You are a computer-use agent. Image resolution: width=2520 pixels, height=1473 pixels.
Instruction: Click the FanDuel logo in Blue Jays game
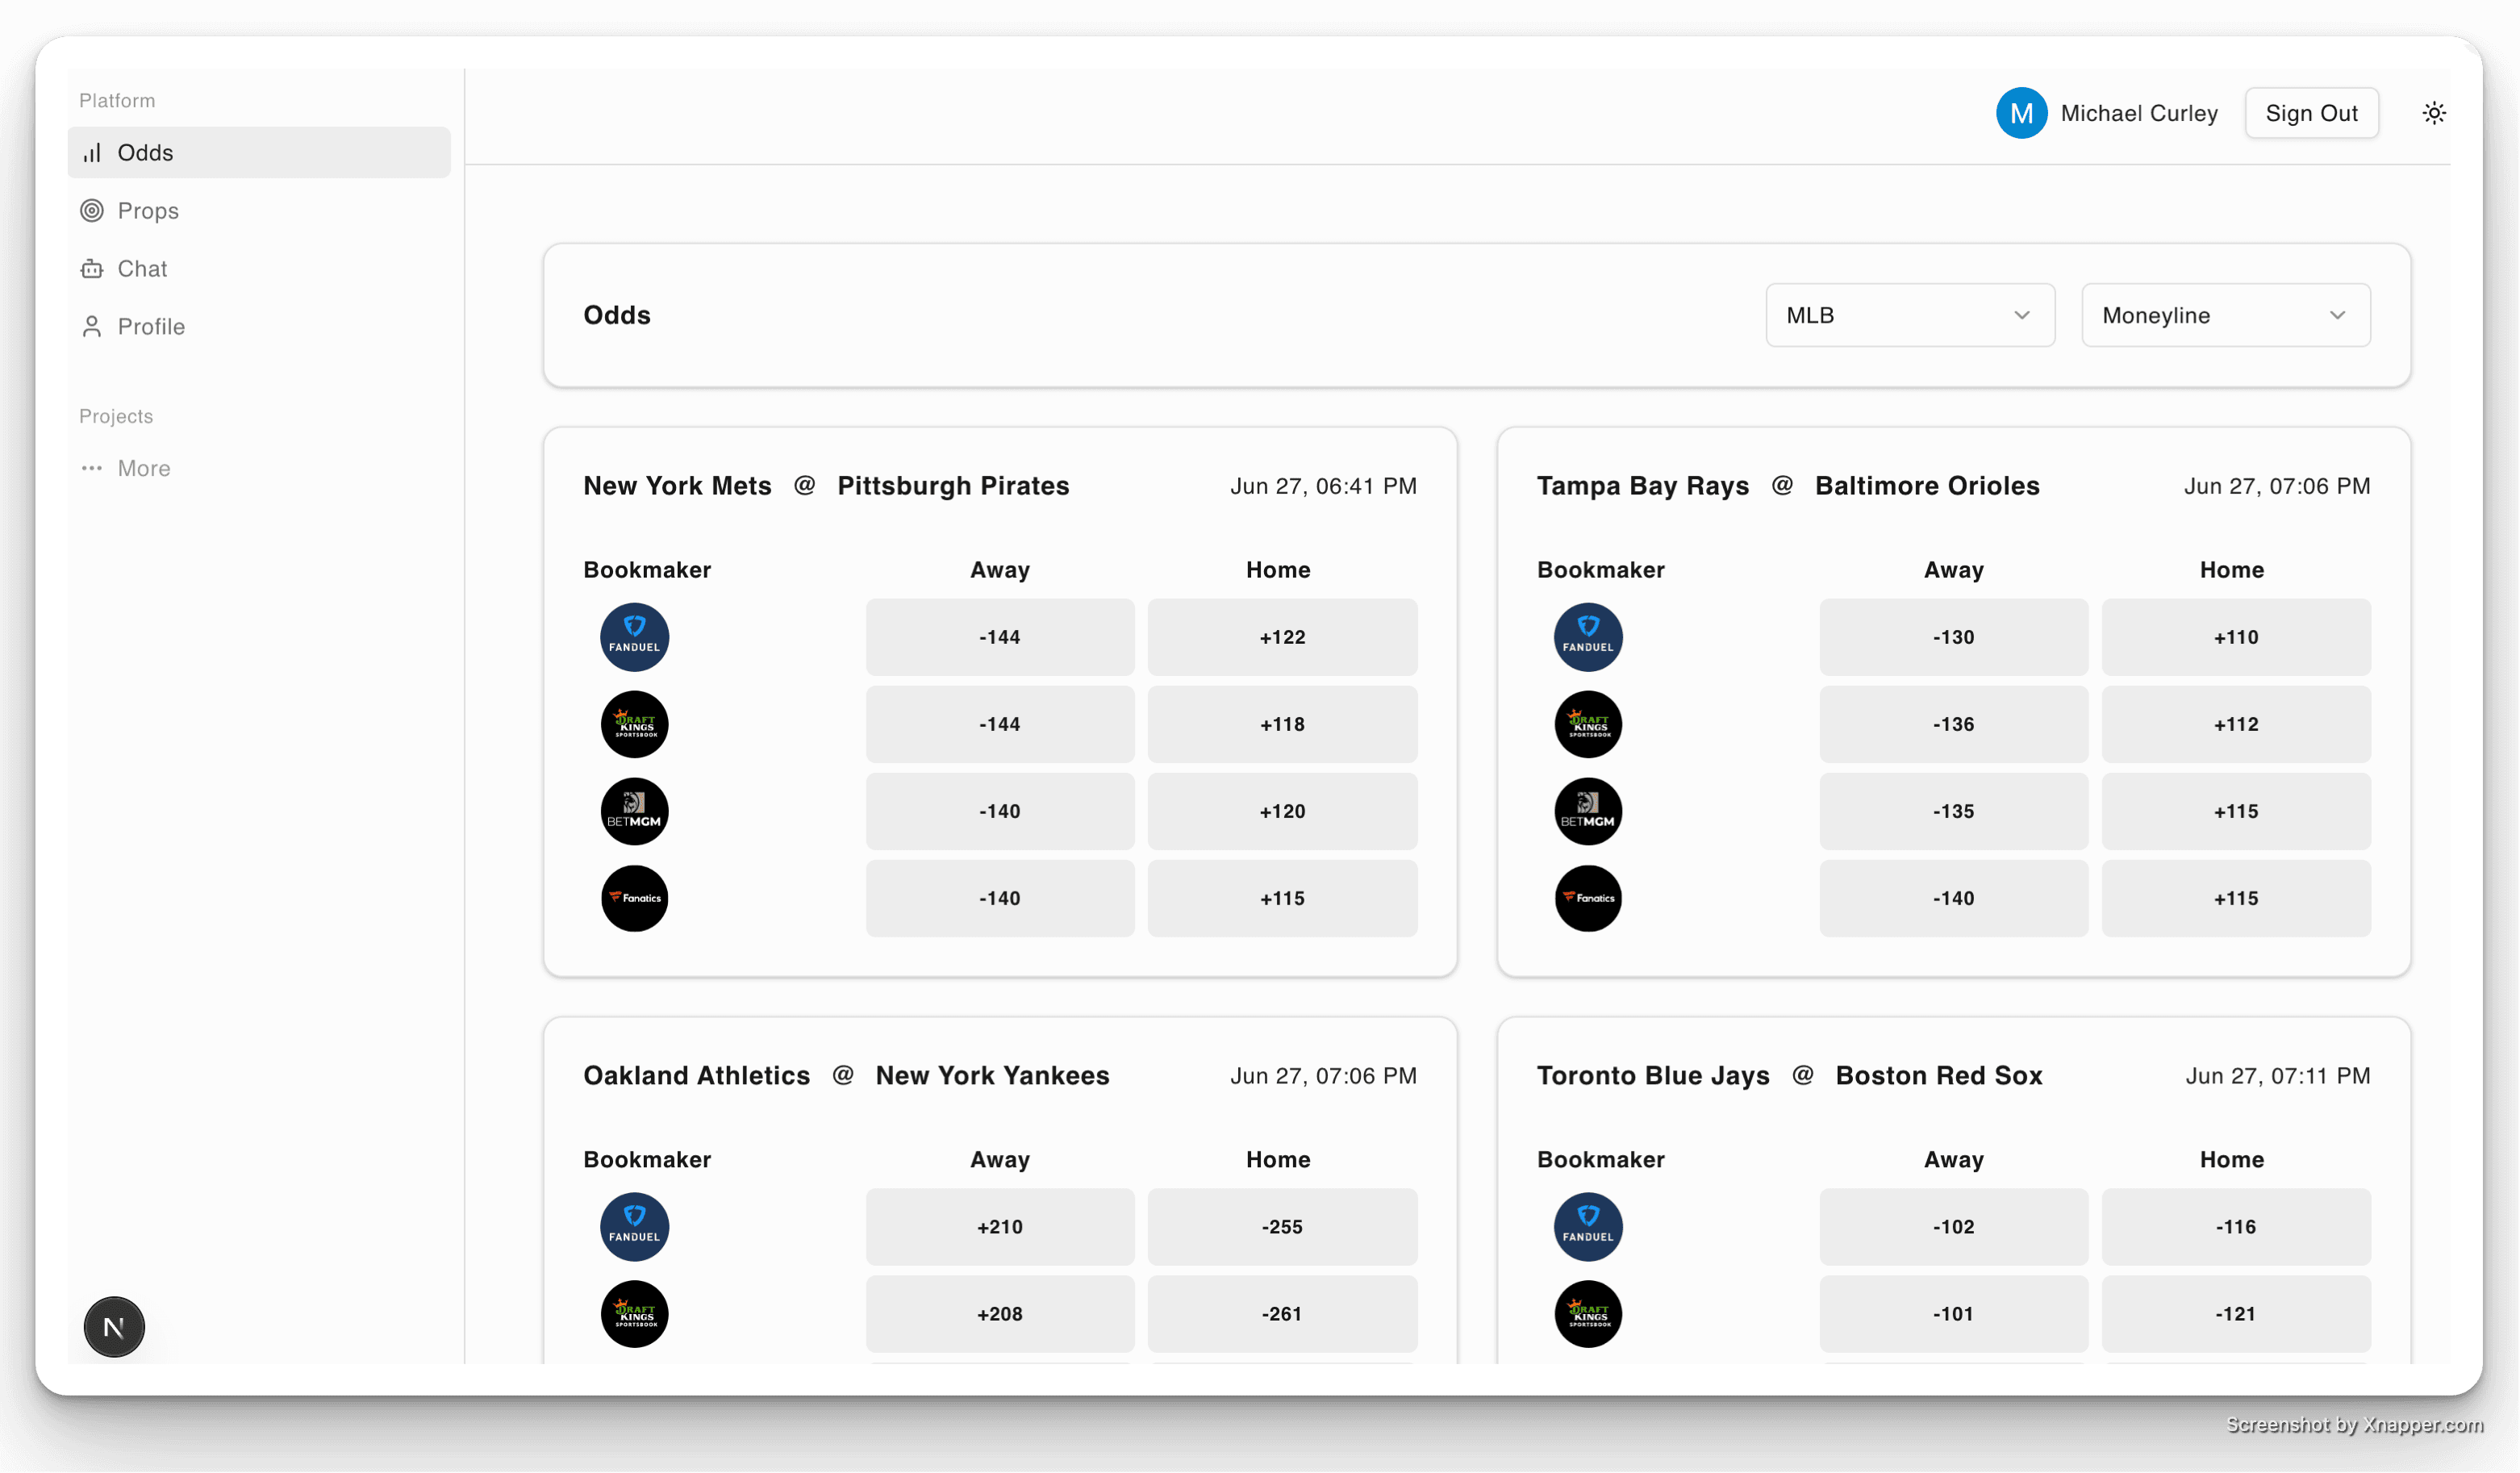pos(1587,1227)
